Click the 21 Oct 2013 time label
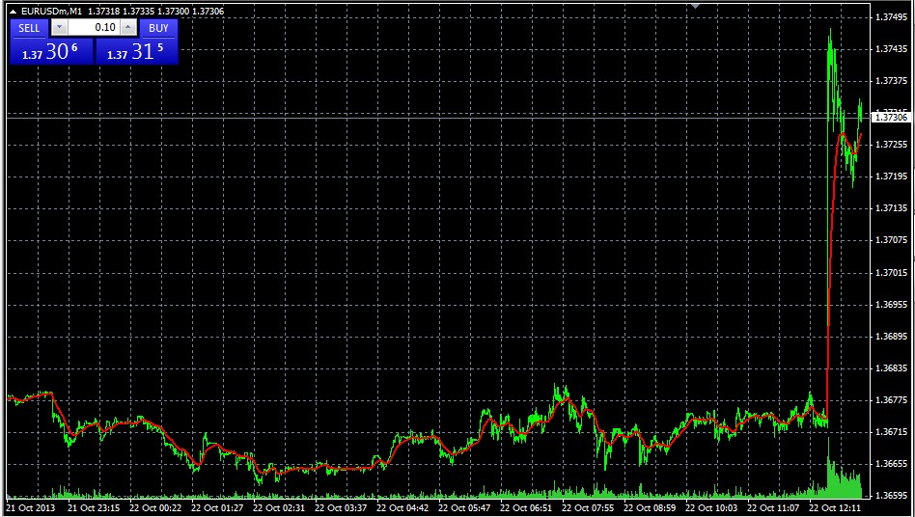This screenshot has width=915, height=517. [x=30, y=507]
